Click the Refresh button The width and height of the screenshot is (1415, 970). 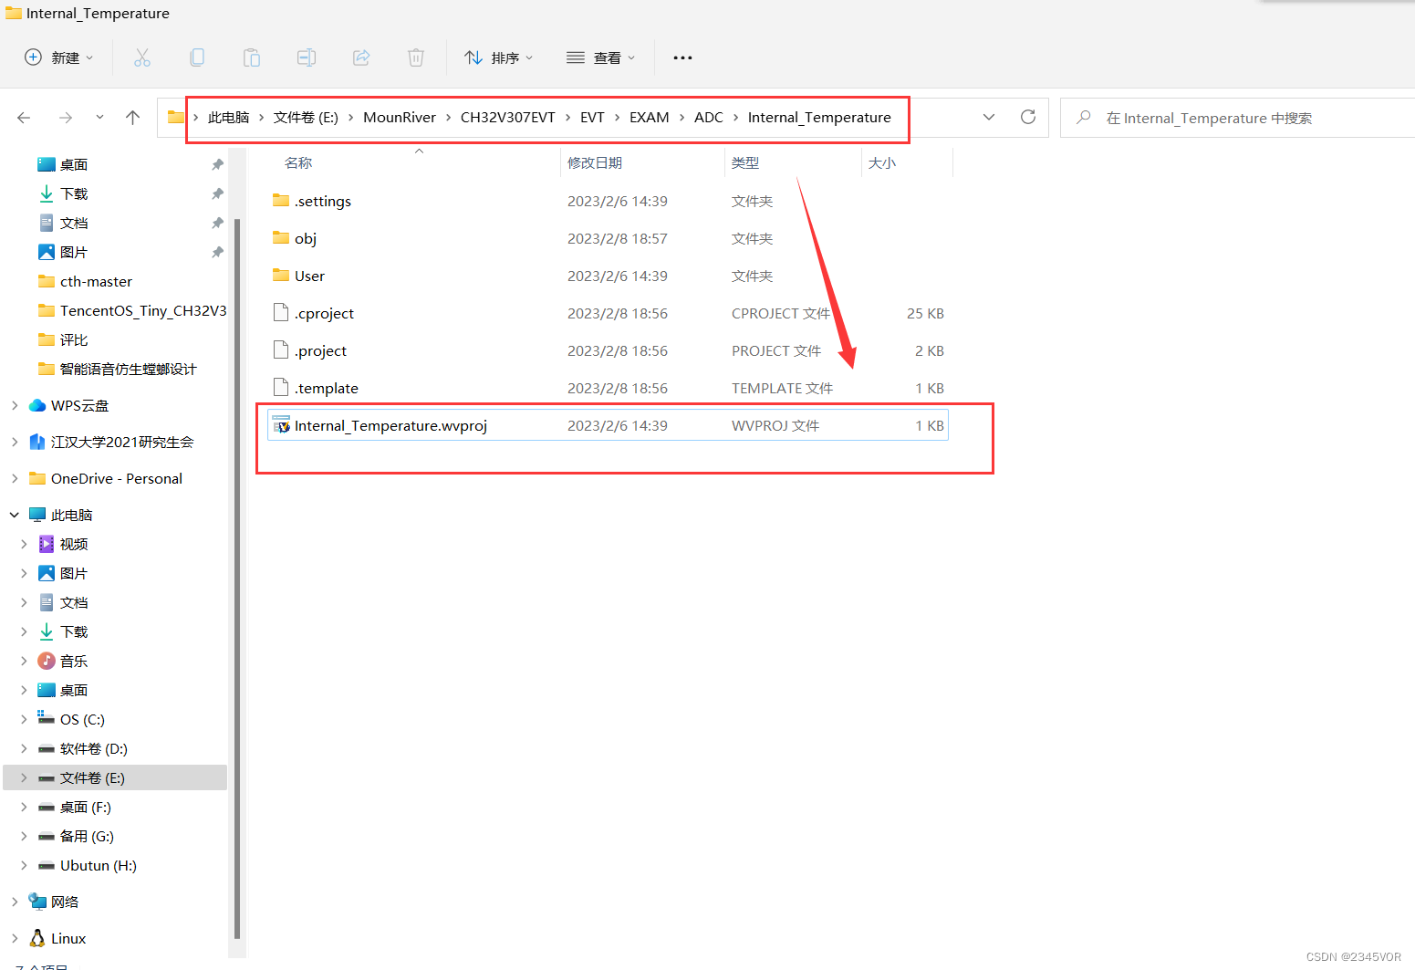point(1028,118)
